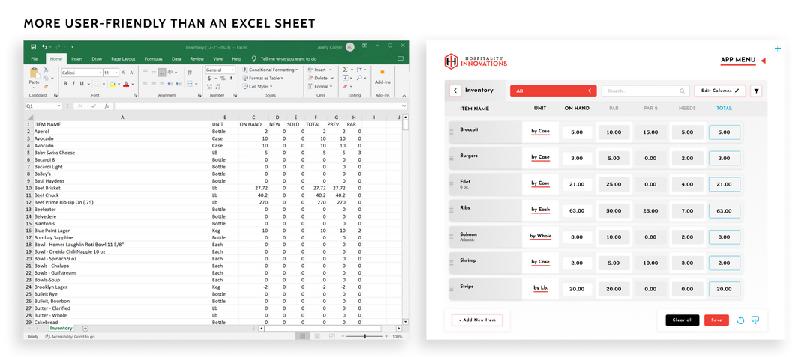
Task: Click the blue undo/reset circular arrow icon
Action: (x=740, y=320)
